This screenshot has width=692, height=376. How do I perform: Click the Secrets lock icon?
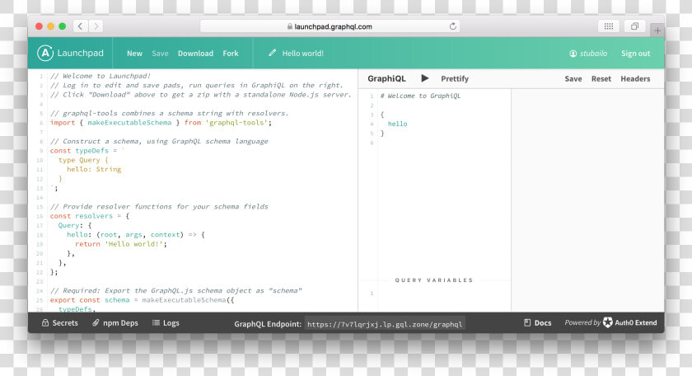click(45, 322)
